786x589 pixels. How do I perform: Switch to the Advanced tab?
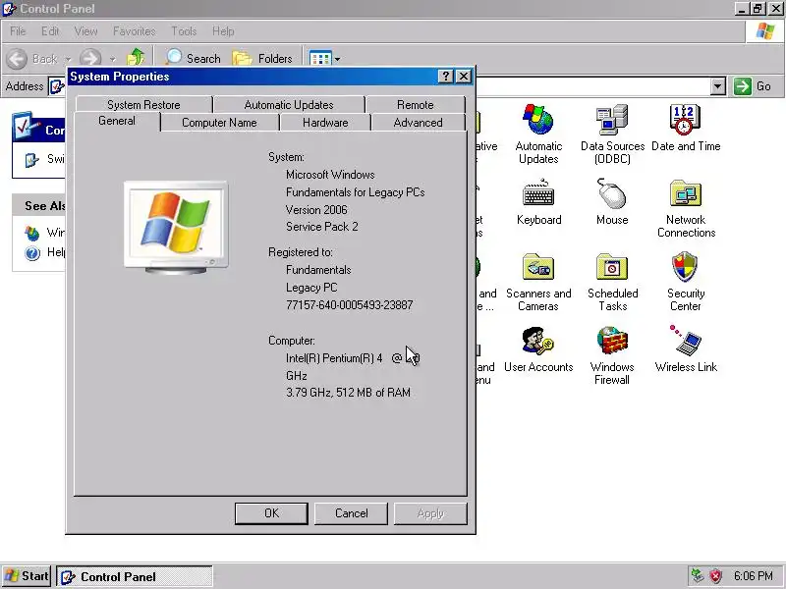pos(419,123)
